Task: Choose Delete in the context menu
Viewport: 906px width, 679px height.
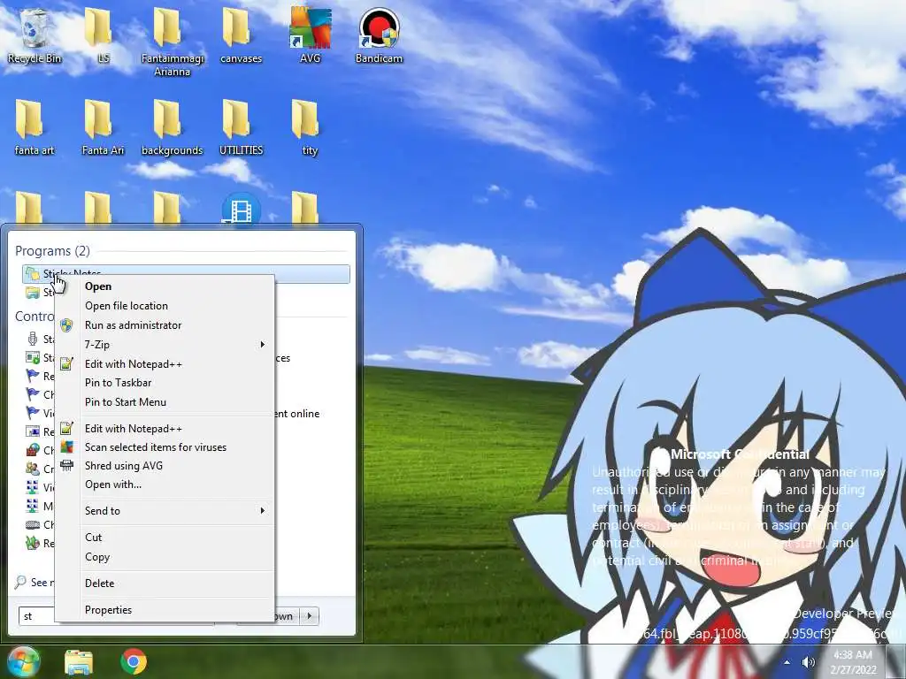Action: click(x=165, y=584)
